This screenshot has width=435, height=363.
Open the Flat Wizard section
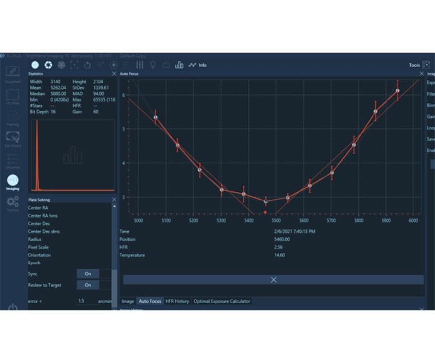[x=13, y=140]
